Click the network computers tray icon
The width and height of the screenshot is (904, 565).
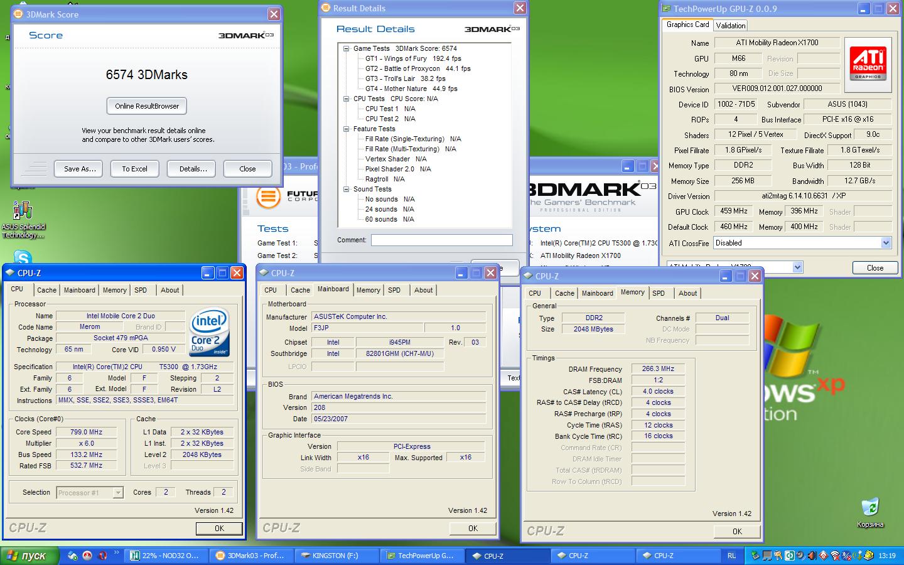pyautogui.click(x=767, y=556)
